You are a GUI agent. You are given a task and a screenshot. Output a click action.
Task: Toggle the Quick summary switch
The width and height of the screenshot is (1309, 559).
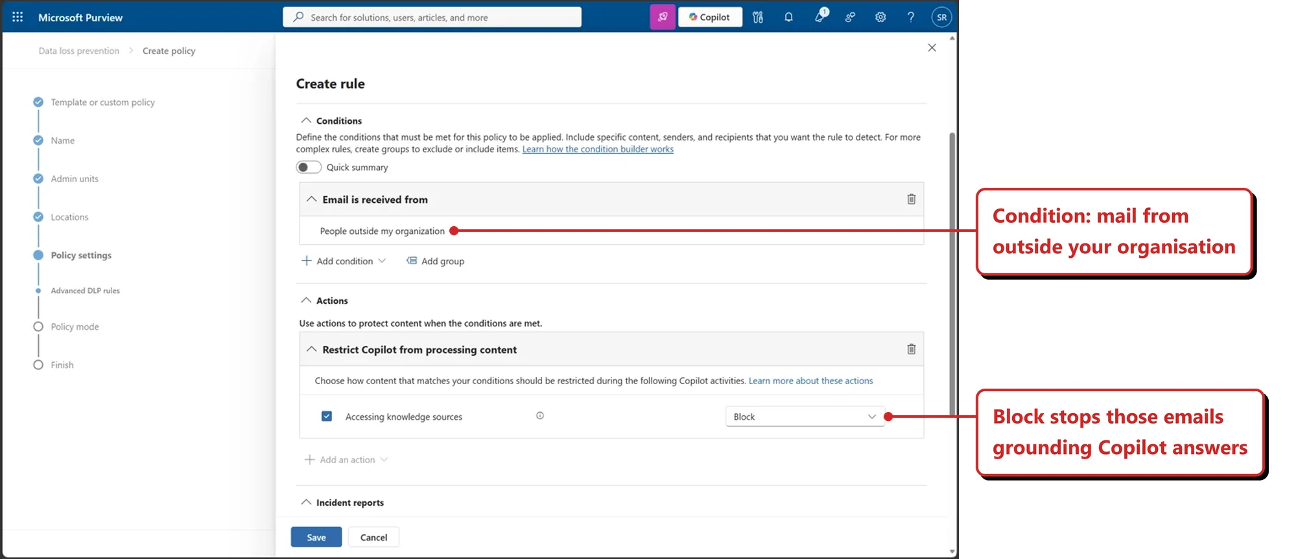(309, 167)
